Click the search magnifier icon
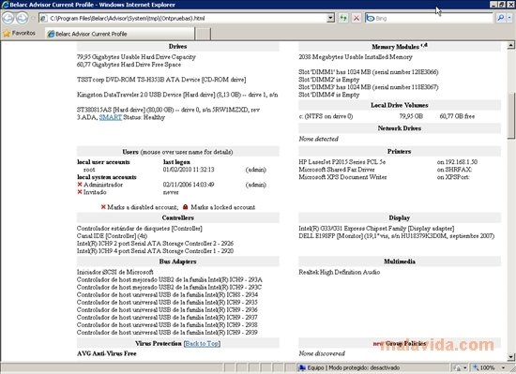 500,18
